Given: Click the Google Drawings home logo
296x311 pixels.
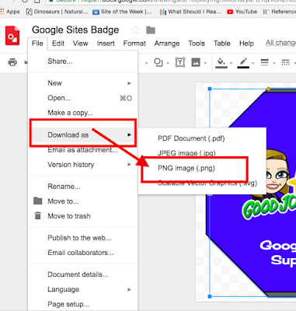Looking at the screenshot, I should pyautogui.click(x=12, y=36).
